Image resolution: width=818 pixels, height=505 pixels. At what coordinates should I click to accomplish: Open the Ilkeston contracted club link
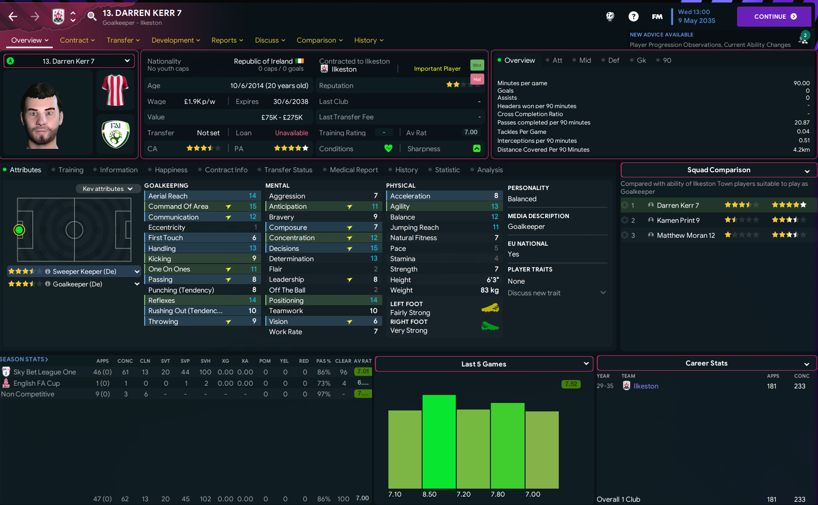(344, 69)
